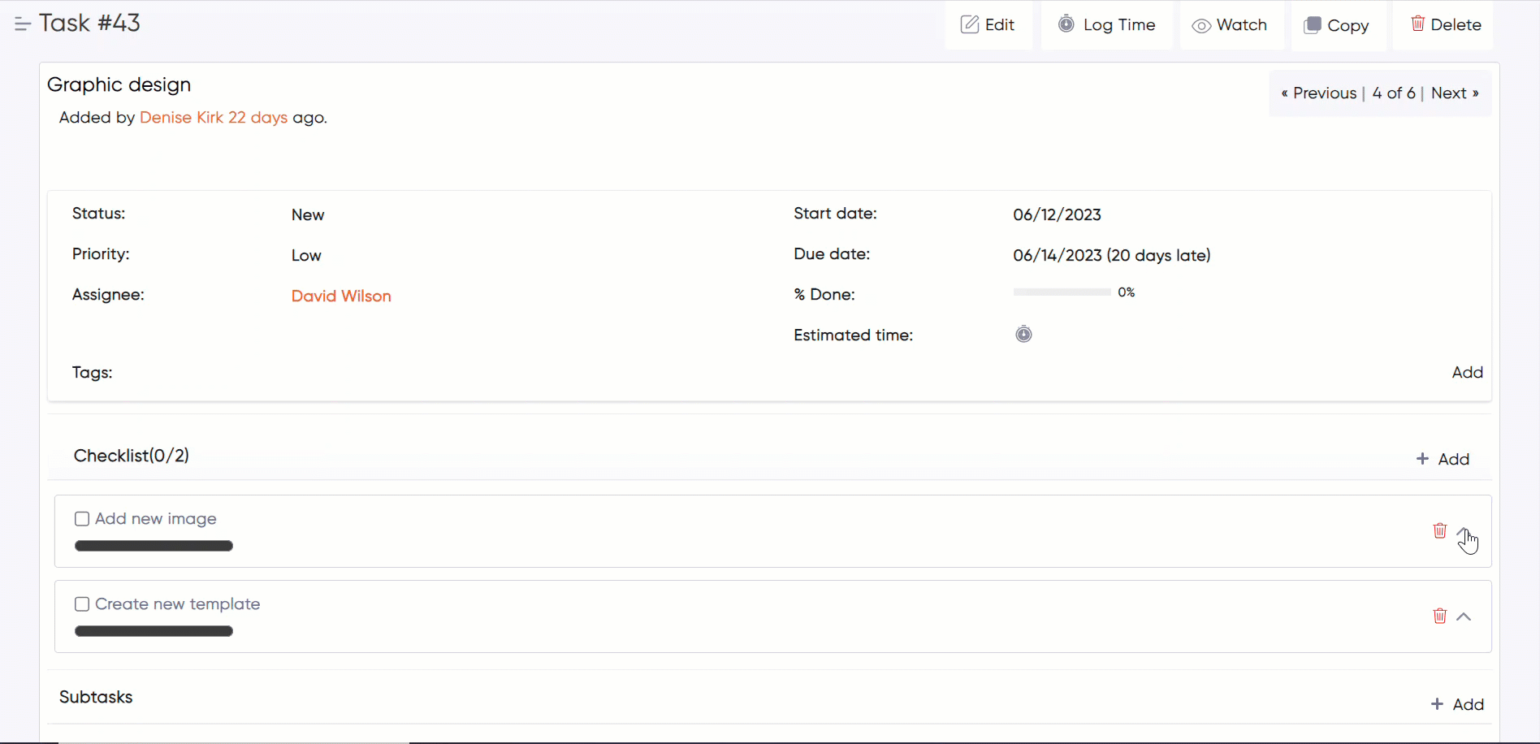Open assignee David Wilson's profile

(341, 296)
